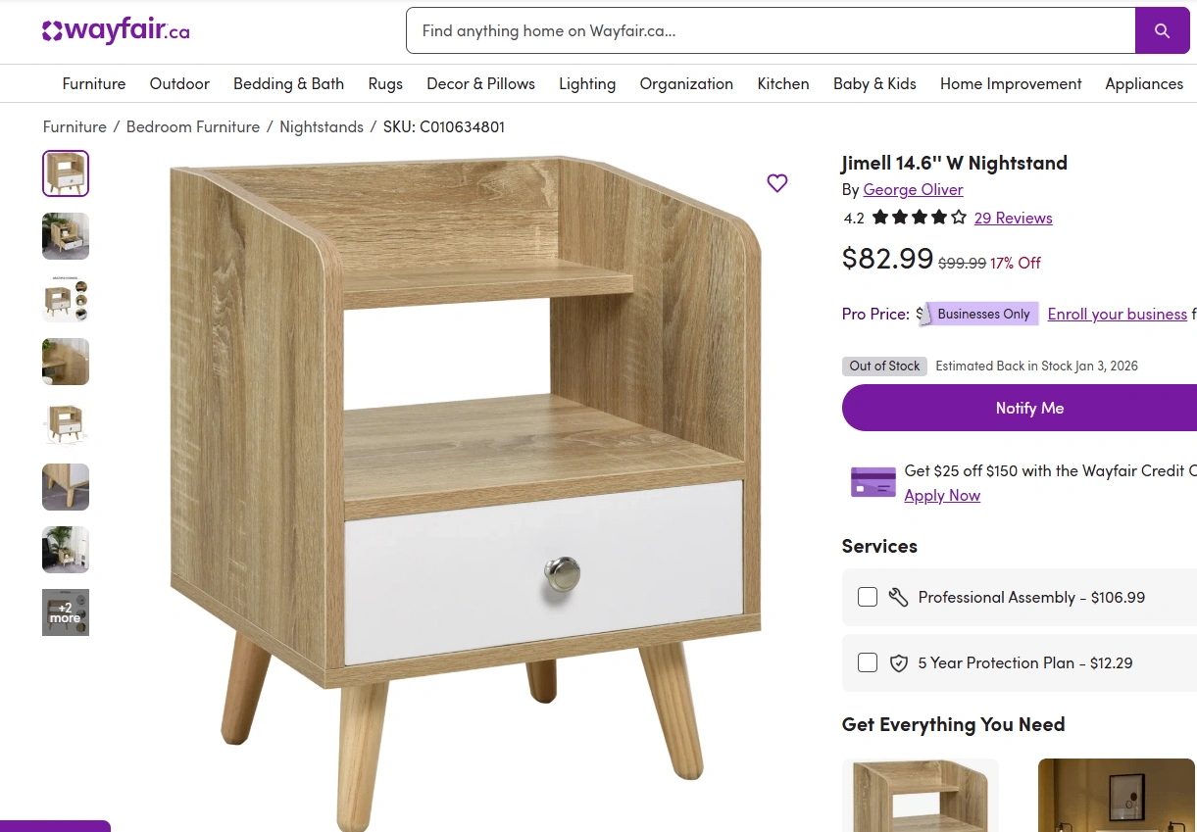Open the Furniture navigation menu
This screenshot has height=832, width=1197.
click(94, 84)
